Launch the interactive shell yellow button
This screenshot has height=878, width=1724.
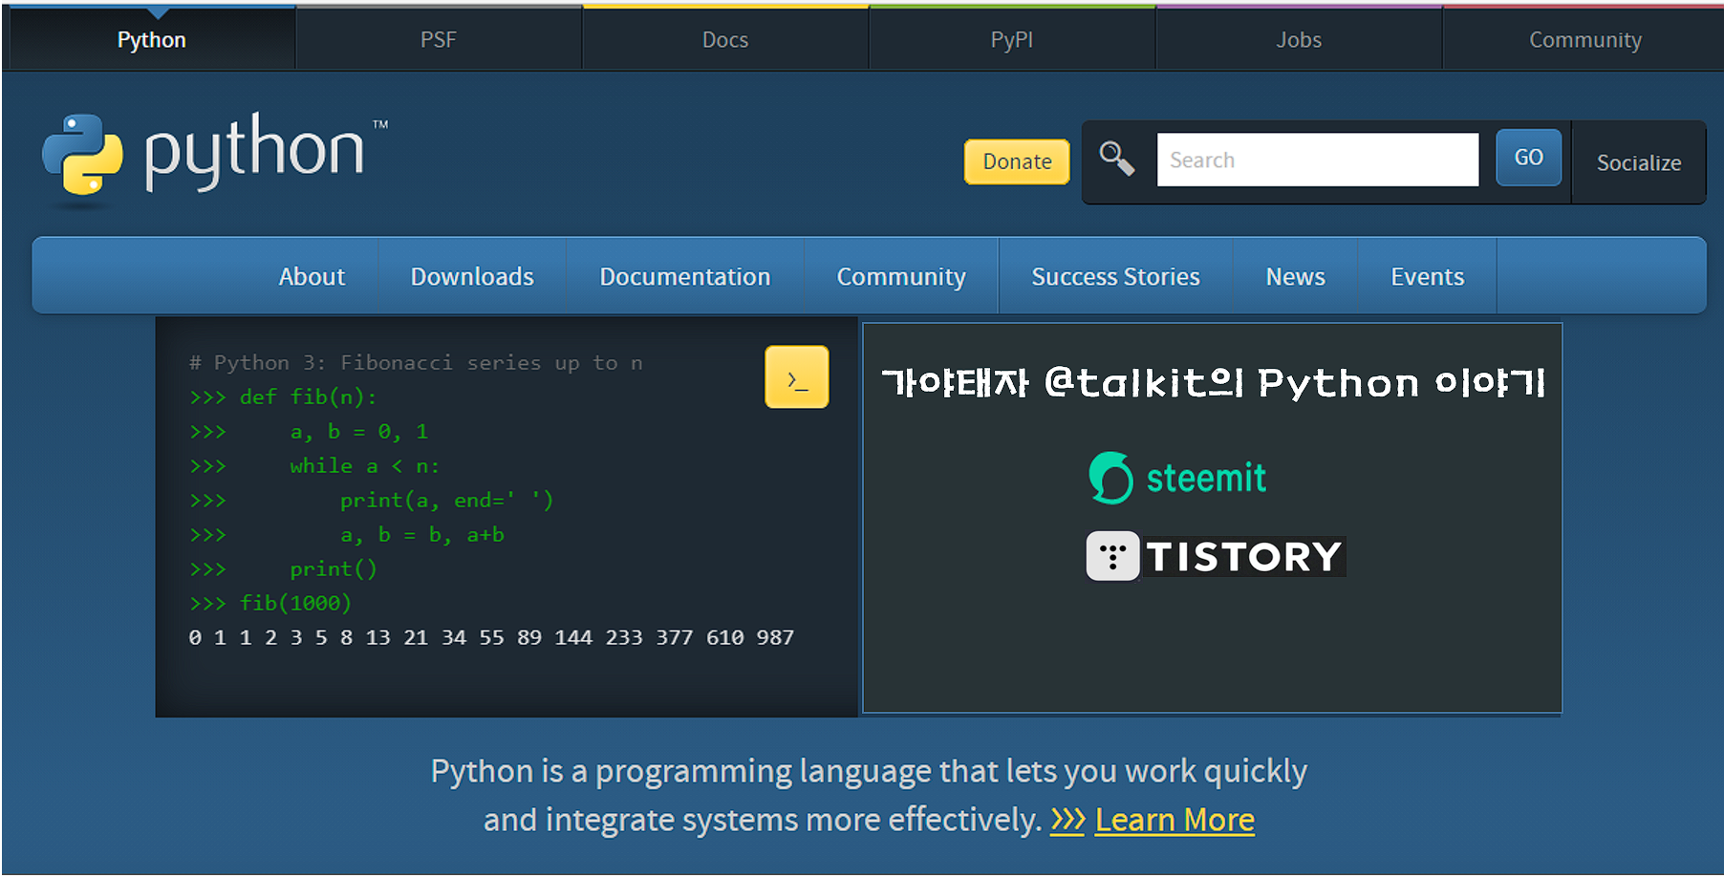(796, 377)
